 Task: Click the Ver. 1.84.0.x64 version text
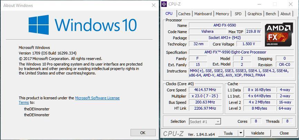(201, 134)
